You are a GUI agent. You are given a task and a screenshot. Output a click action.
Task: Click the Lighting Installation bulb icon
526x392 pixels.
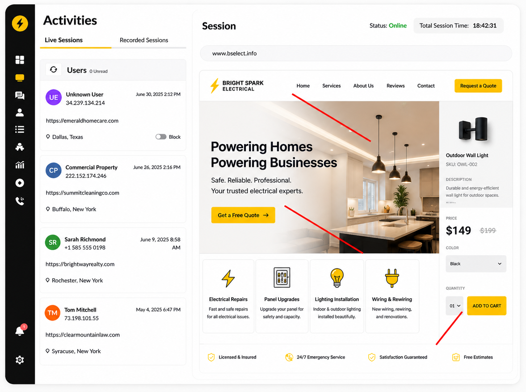pos(337,278)
